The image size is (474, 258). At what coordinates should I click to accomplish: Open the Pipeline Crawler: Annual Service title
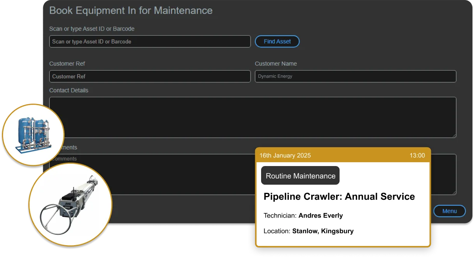click(x=339, y=197)
